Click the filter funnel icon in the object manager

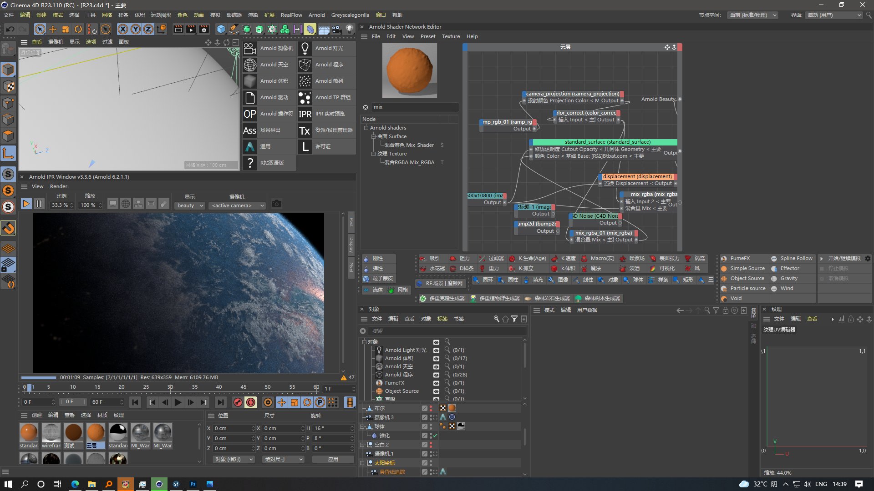pyautogui.click(x=514, y=319)
